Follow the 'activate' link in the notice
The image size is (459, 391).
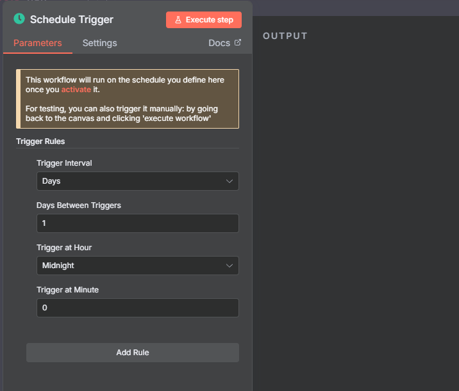tap(76, 90)
